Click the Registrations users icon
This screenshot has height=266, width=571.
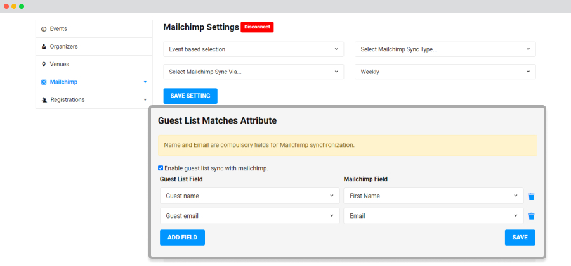(x=44, y=100)
